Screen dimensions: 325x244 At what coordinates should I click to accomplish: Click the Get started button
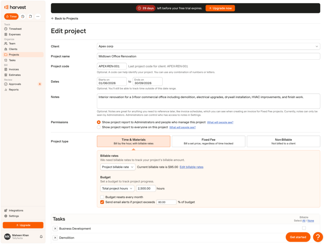(x=298, y=237)
